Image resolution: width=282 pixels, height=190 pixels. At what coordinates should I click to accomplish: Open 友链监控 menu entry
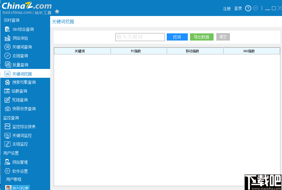(20, 144)
